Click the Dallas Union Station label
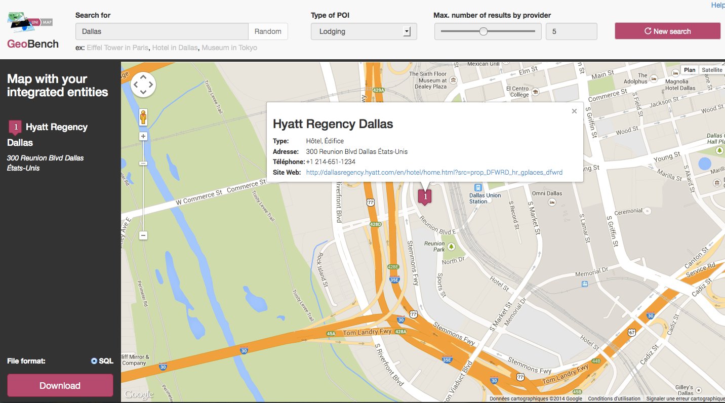 [485, 198]
